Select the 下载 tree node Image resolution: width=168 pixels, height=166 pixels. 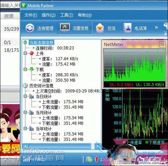[x=39, y=70]
